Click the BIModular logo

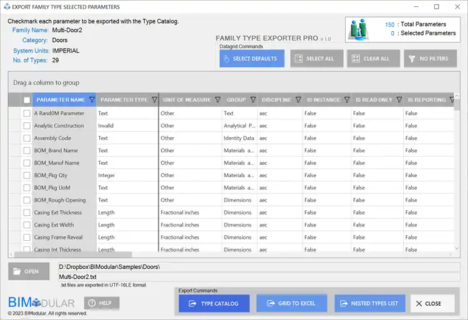tap(41, 303)
